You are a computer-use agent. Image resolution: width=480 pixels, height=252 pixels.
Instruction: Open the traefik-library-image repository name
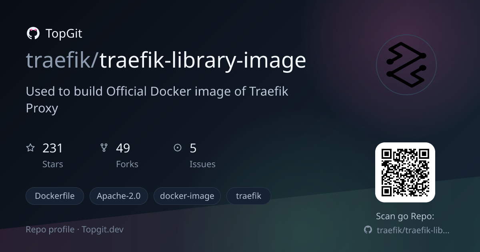tap(203, 60)
